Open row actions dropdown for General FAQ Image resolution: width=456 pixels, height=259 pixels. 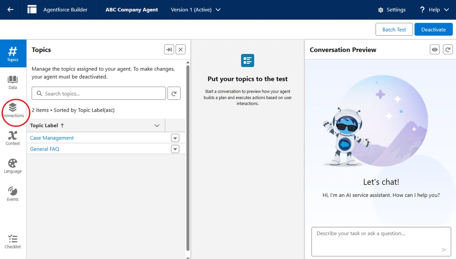tap(175, 149)
